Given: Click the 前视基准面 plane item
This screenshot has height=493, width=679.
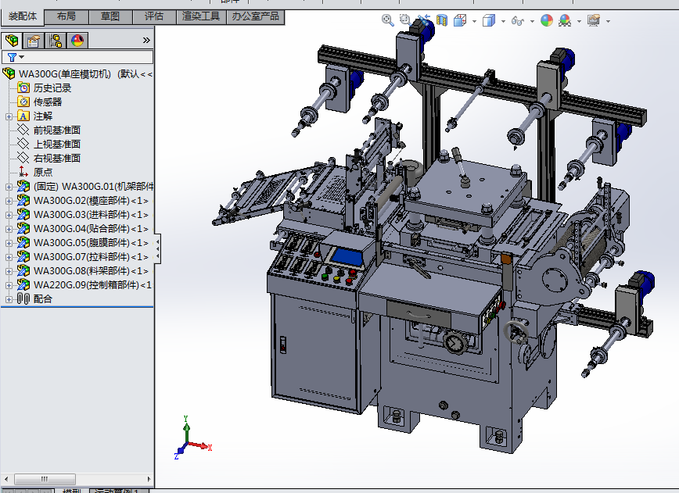Looking at the screenshot, I should click(x=56, y=130).
